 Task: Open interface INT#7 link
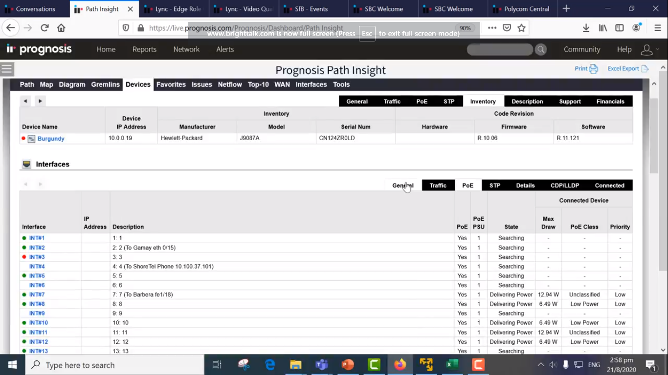(37, 294)
